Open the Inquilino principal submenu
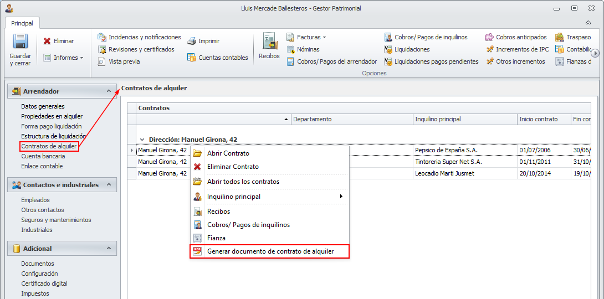604x299 pixels. pyautogui.click(x=269, y=197)
